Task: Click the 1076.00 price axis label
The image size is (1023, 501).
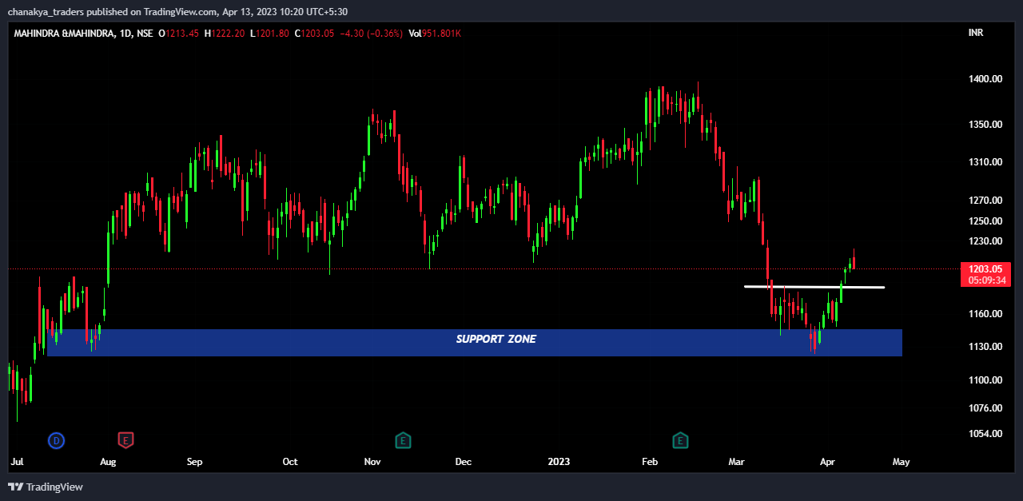Action: pyautogui.click(x=985, y=408)
